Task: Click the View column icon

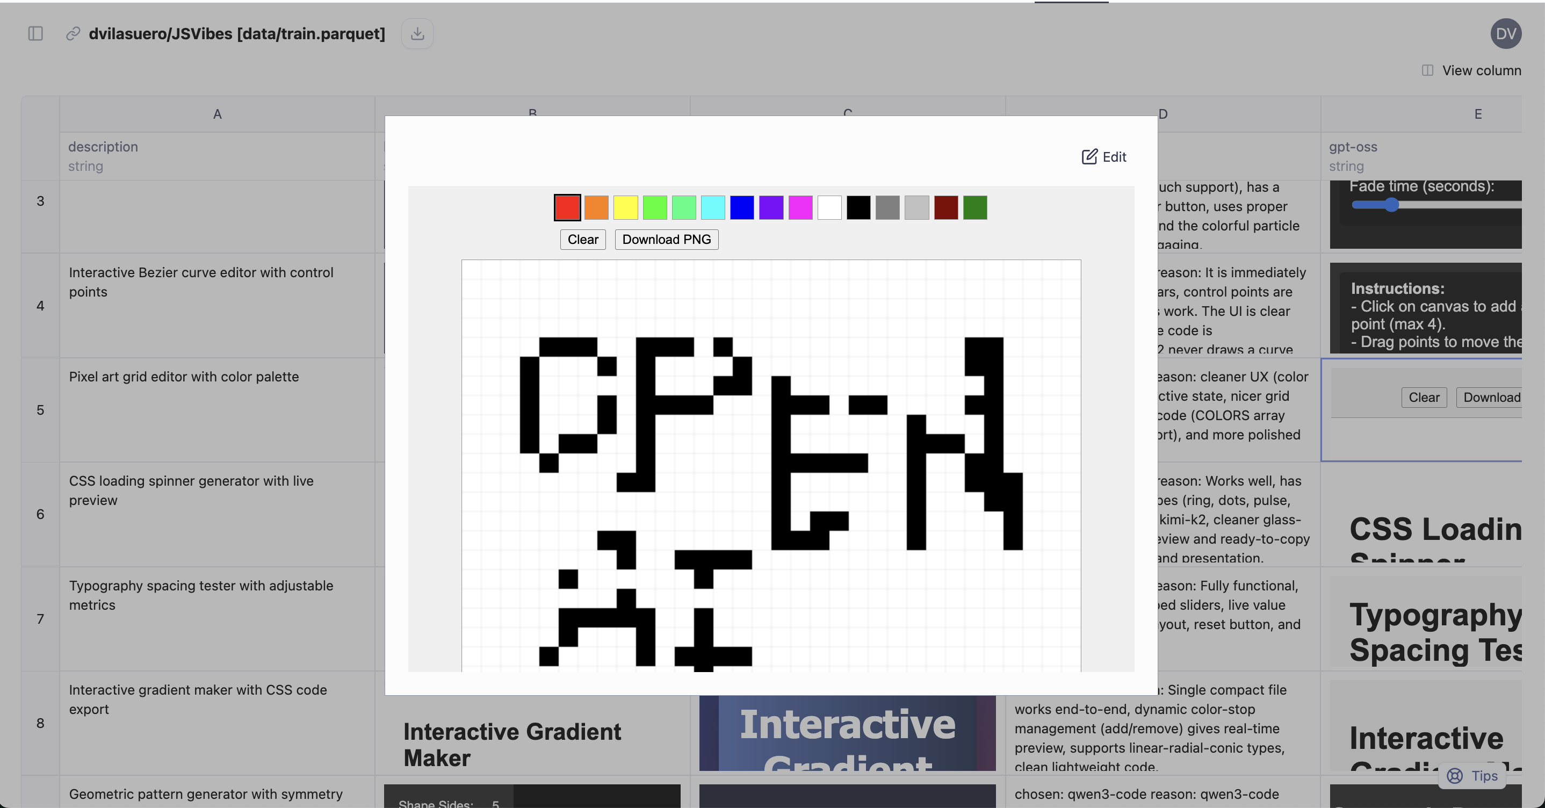Action: (1427, 70)
